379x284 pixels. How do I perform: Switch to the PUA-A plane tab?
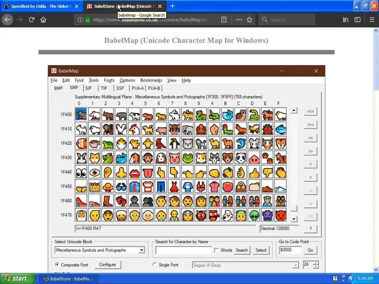(138, 88)
